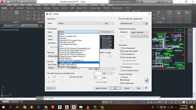Toggle ortho mode in the status bar
Image resolution: width=196 pixels, height=110 pixels.
[120, 102]
